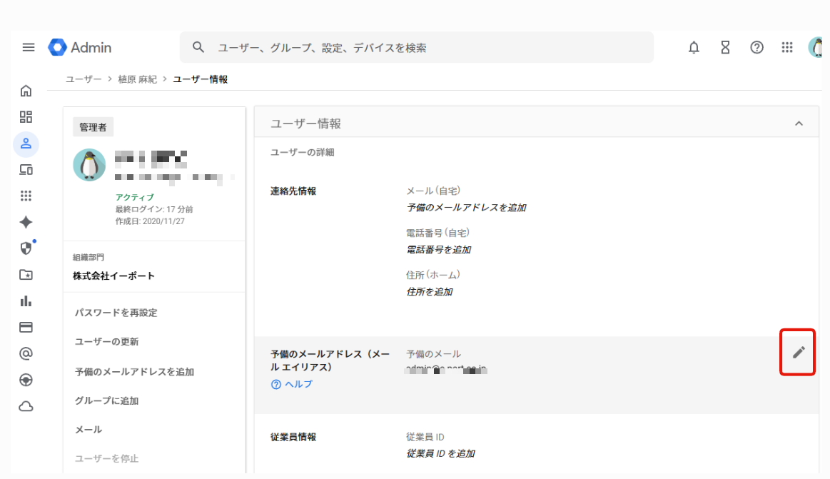Screen dimensions: 830x479
Task: Open the tasks hourglass icon
Action: pyautogui.click(x=725, y=48)
